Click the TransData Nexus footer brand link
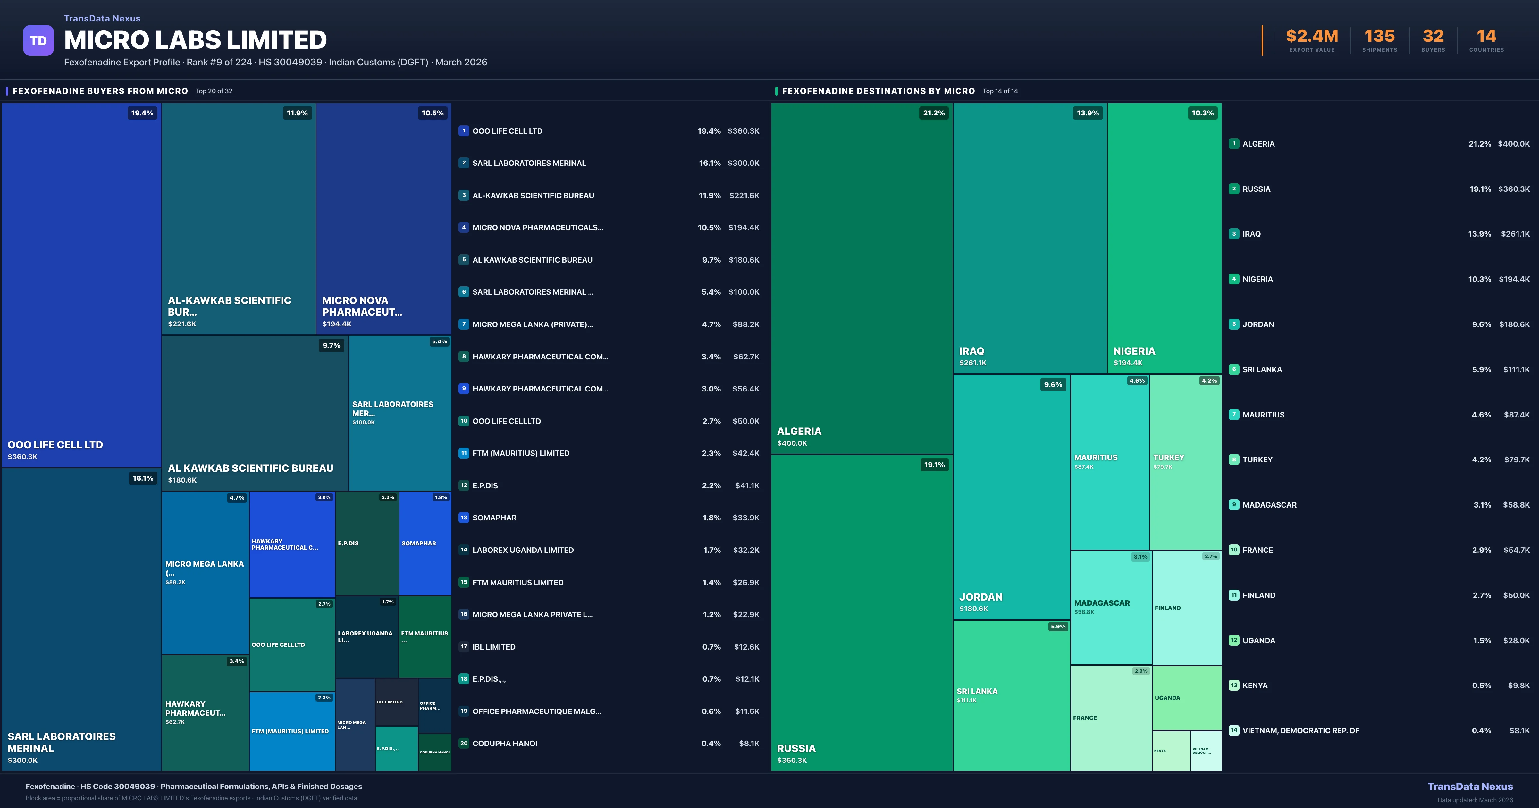The height and width of the screenshot is (808, 1539). [1470, 787]
